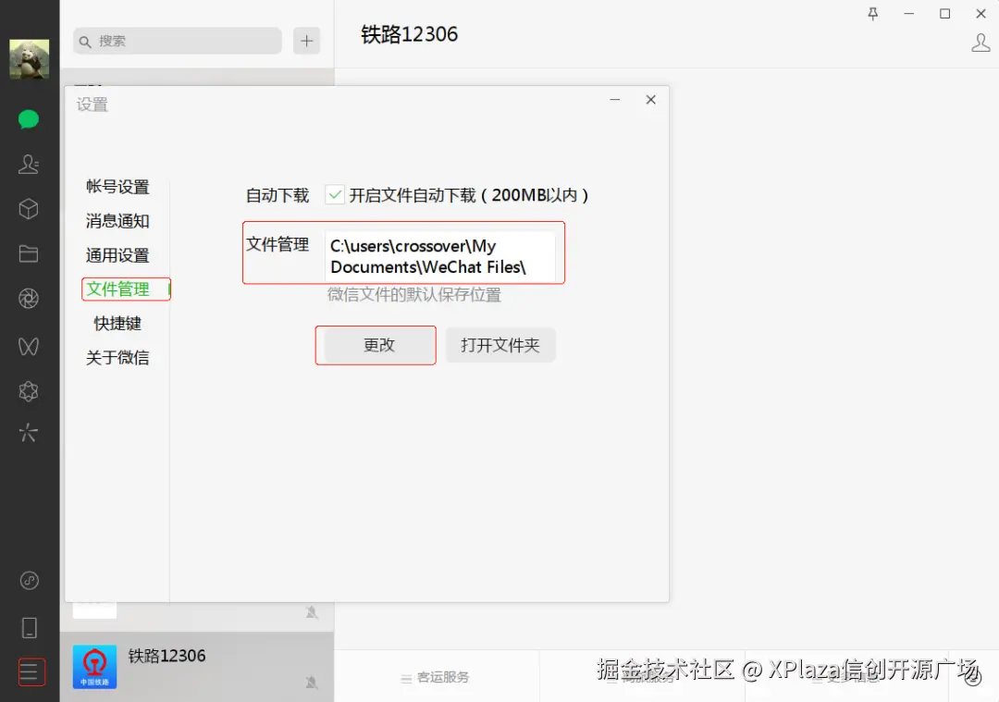The image size is (999, 702).
Task: Pin the WeChat window on top
Action: [x=873, y=13]
